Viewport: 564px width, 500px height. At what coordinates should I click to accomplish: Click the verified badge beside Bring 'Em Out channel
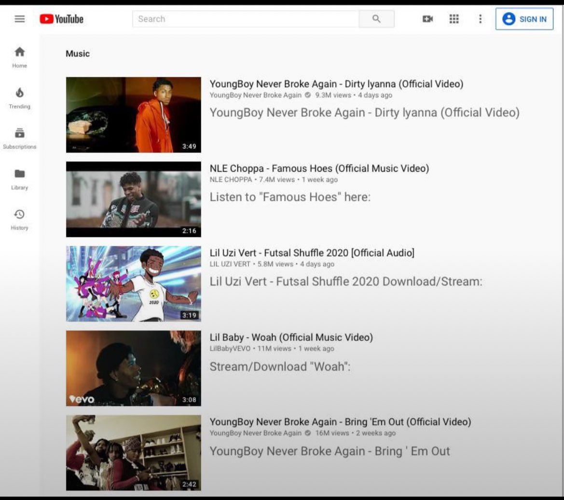click(308, 433)
